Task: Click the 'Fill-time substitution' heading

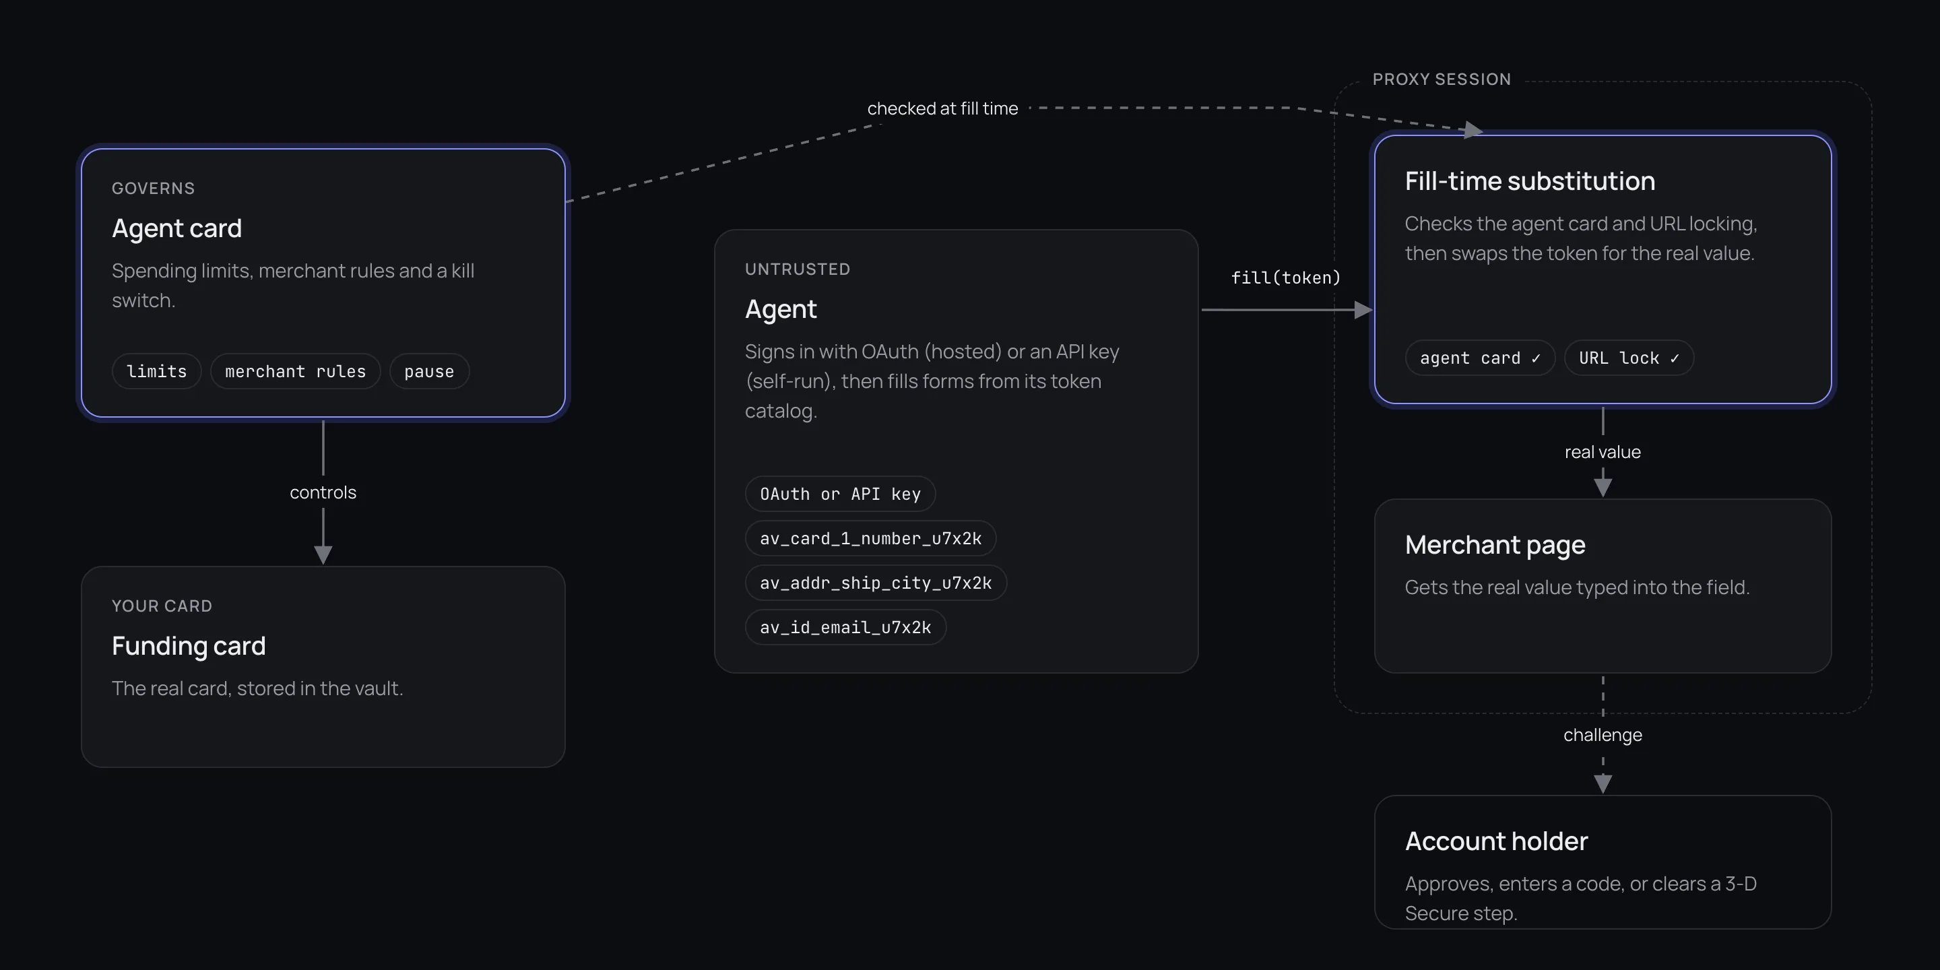Action: [x=1530, y=181]
